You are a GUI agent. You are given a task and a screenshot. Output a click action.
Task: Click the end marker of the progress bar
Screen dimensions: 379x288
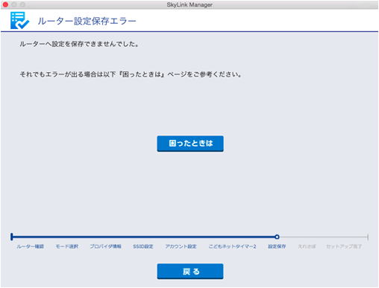coord(368,237)
